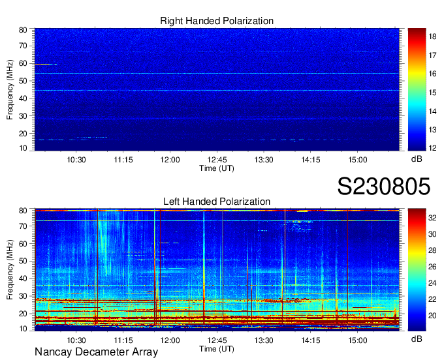The width and height of the screenshot is (444, 360).
Task: Click the 28 dB color scale tick
Action: click(x=432, y=250)
